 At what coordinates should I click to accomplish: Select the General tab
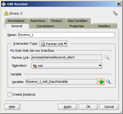pyautogui.click(x=17, y=26)
